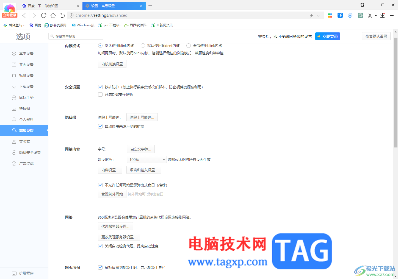The width and height of the screenshot is (398, 279).
Task: Open the home page icon
Action: (53, 15)
